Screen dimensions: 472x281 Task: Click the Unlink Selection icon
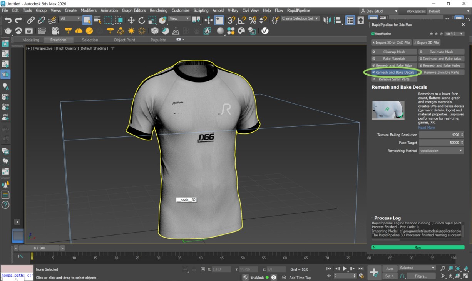click(x=41, y=20)
